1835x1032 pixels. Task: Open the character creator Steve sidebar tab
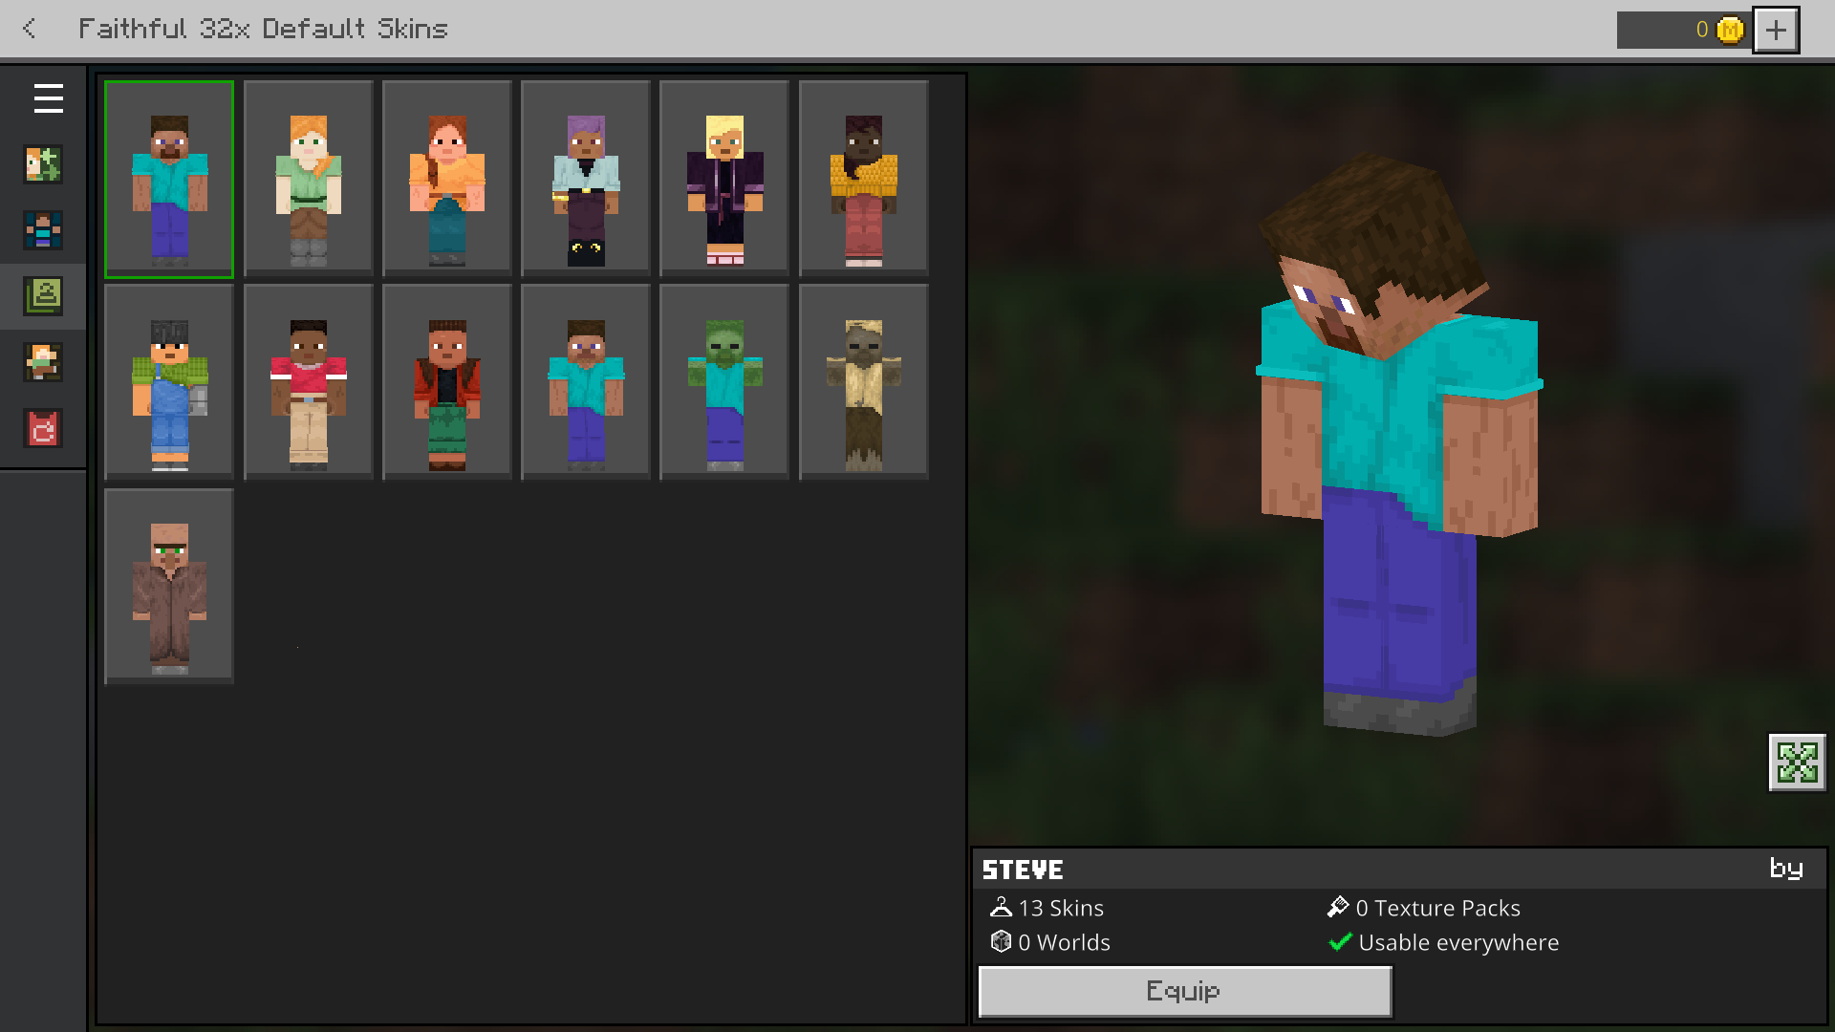point(43,230)
